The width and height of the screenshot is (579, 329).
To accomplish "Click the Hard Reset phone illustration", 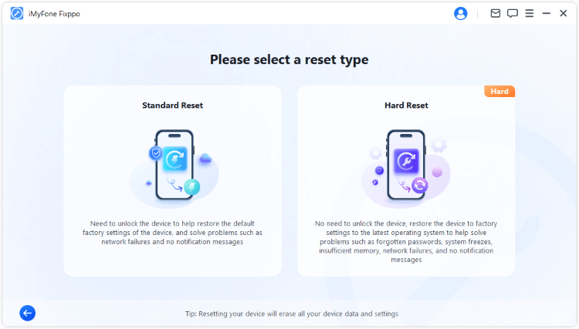I will [406, 166].
